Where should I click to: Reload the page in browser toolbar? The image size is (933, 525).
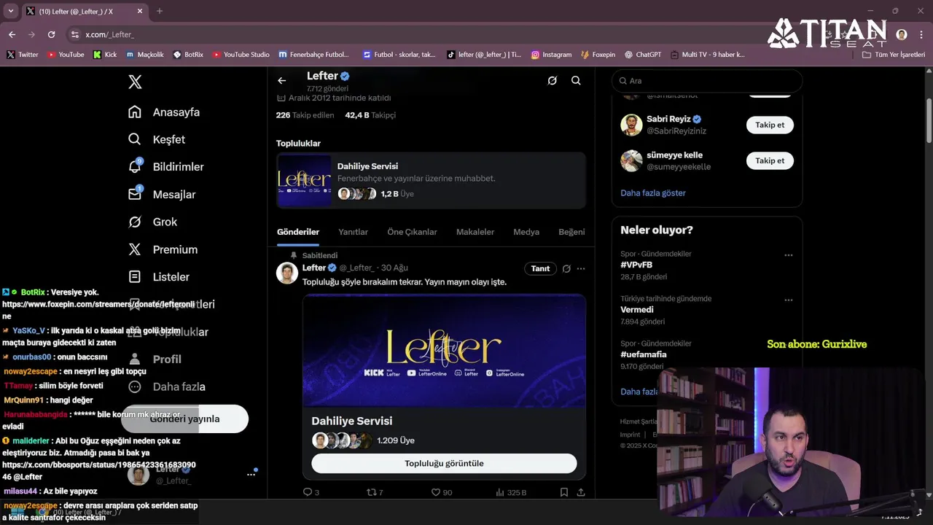click(x=51, y=34)
